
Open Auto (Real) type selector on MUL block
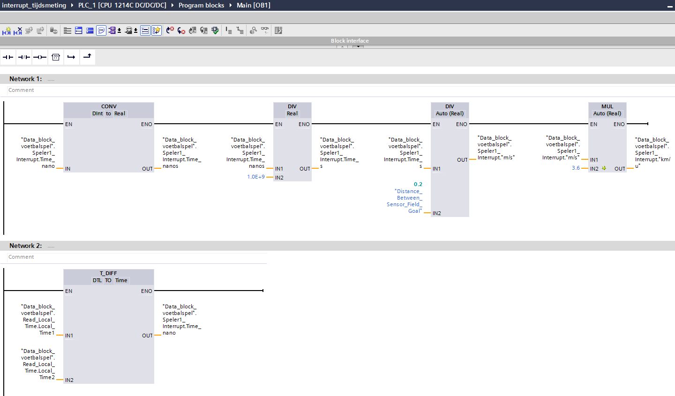tap(607, 113)
